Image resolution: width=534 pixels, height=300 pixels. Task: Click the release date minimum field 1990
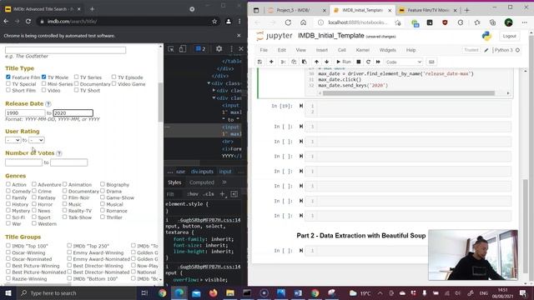(x=25, y=113)
